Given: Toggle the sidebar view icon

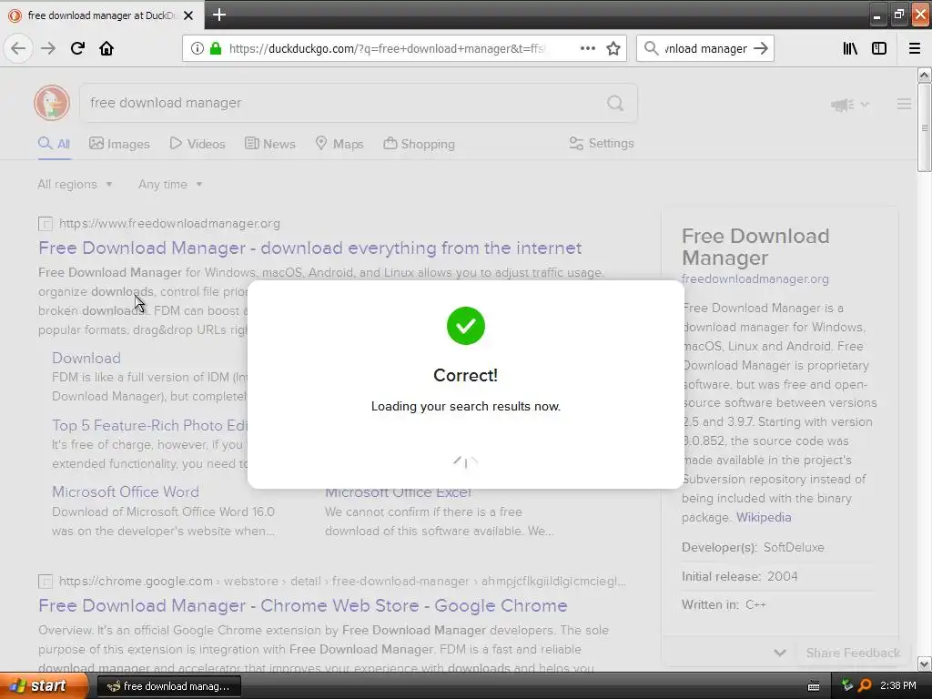Looking at the screenshot, I should (x=879, y=48).
